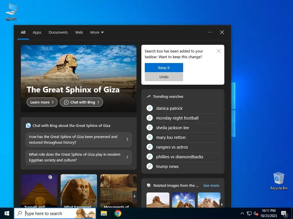Click the Windows Start button
The image size is (293, 219).
pos(7,213)
